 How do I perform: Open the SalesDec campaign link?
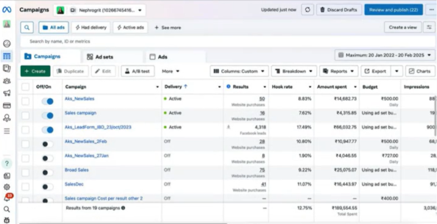pos(74,184)
